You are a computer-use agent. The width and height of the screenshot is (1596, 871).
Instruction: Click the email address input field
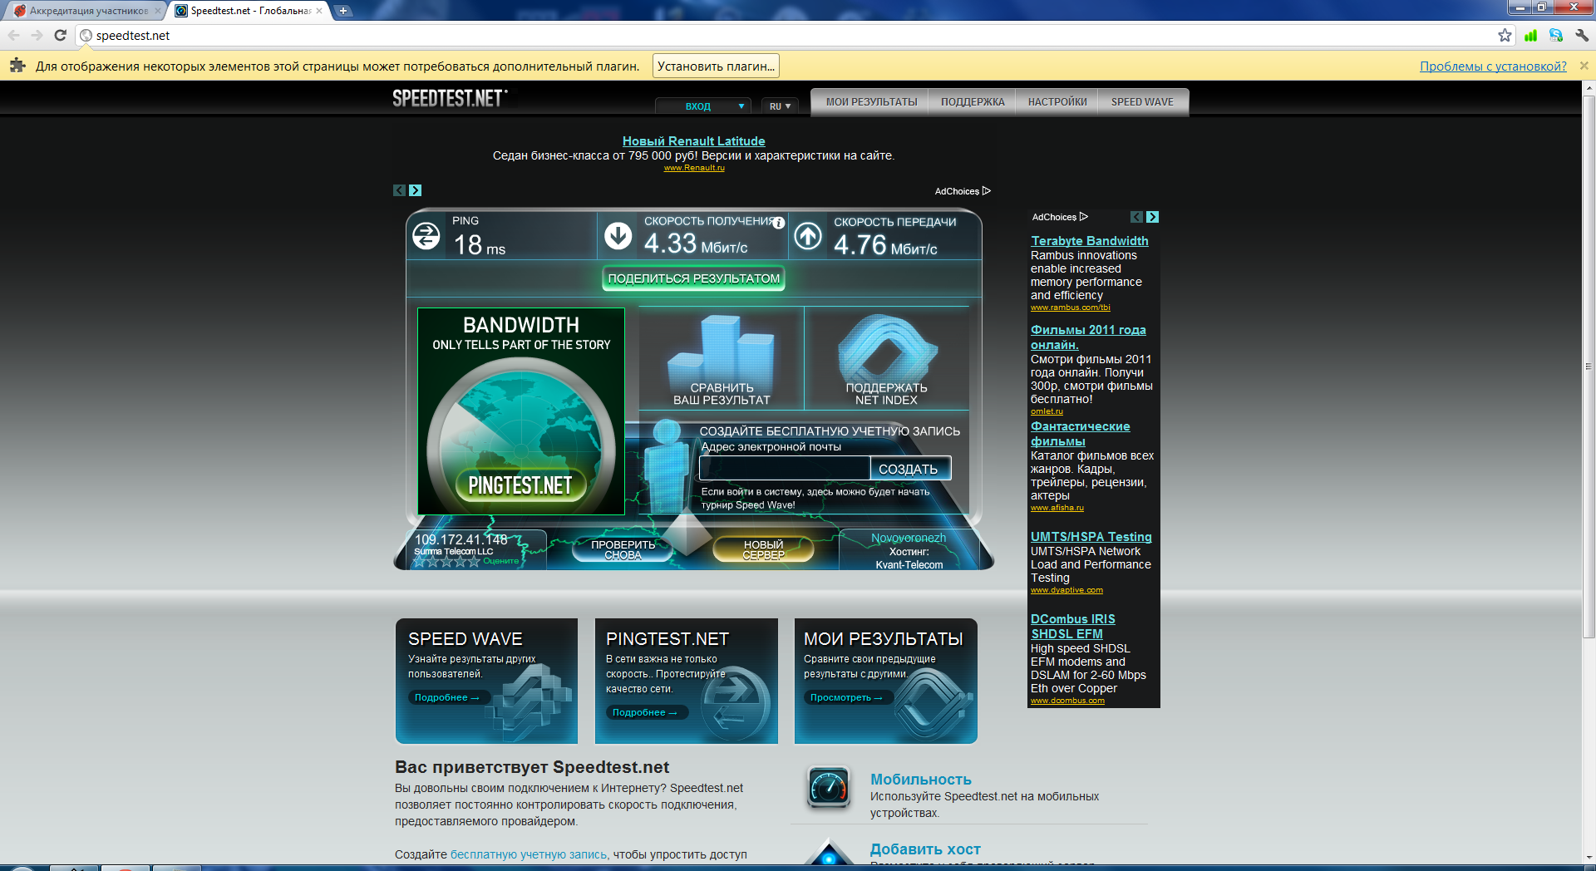tap(785, 469)
